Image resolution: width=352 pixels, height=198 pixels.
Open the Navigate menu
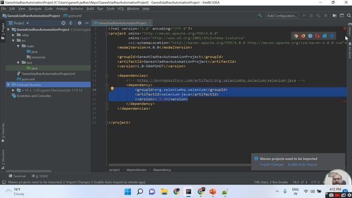pos(35,9)
